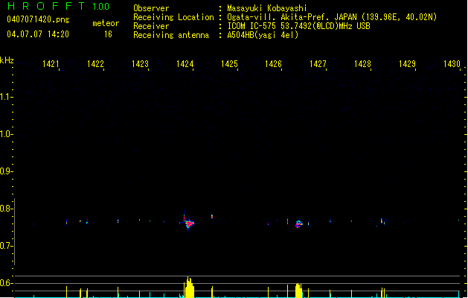
Task: Click the 0.7 kHz frequency axis label
Action: coord(6,246)
